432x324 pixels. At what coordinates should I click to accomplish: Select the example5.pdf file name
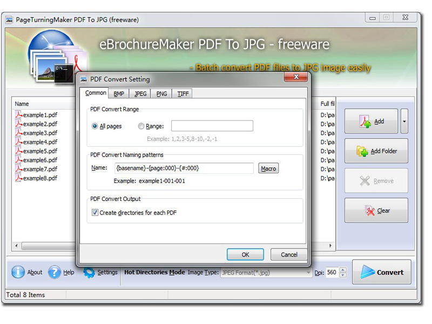click(x=40, y=151)
